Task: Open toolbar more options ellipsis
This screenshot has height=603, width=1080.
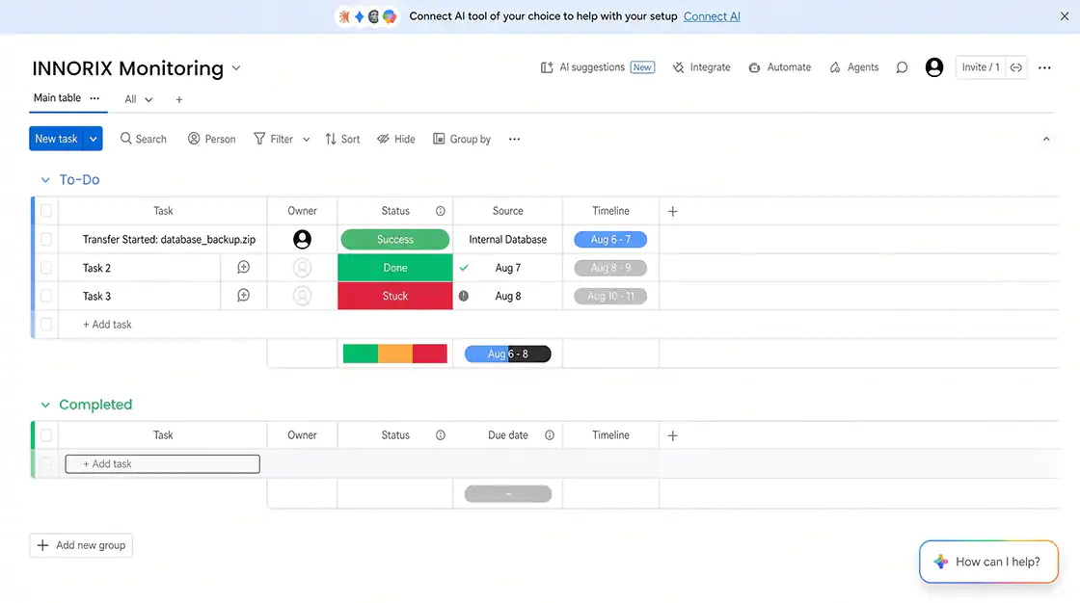Action: point(514,139)
